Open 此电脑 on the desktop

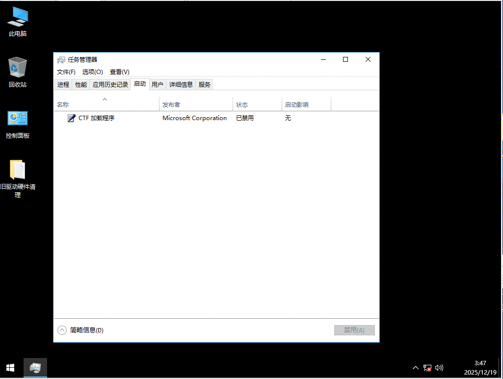point(17,20)
